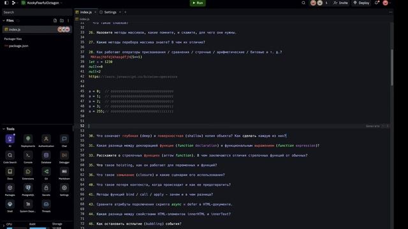Run the project
The image size is (408, 229).
(x=198, y=3)
